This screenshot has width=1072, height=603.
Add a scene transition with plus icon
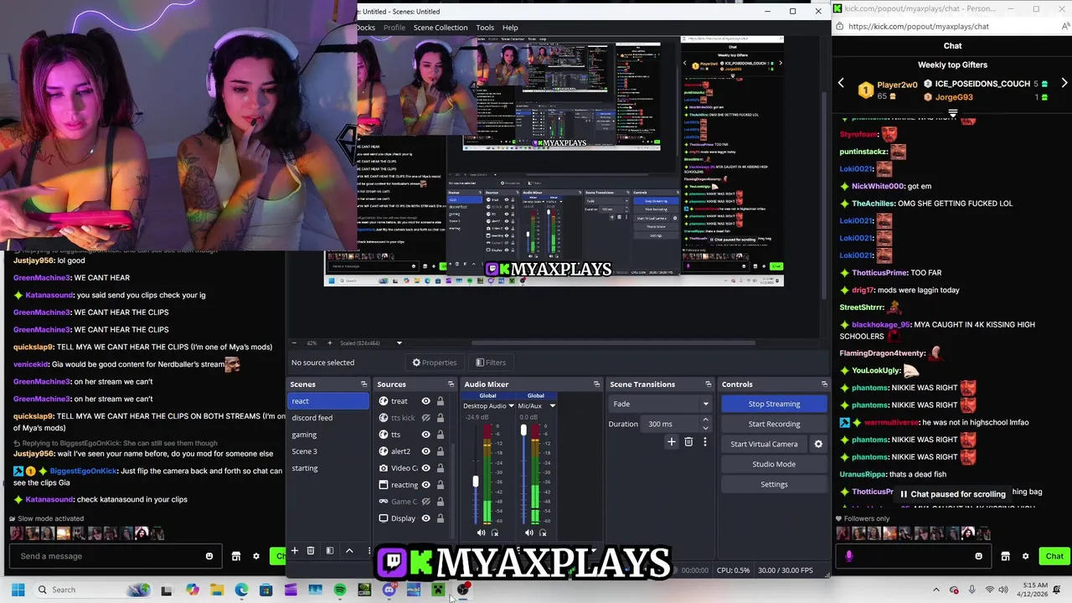point(671,441)
